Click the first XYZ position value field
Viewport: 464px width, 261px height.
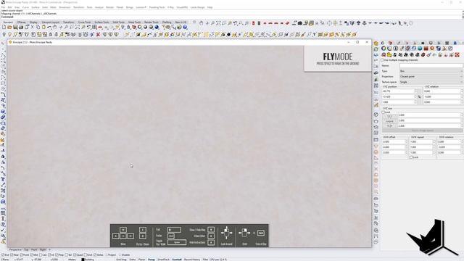pyautogui.click(x=398, y=91)
